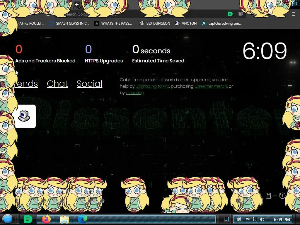
Task: Click the HTTPS Upgrades counter
Action: [x=104, y=54]
